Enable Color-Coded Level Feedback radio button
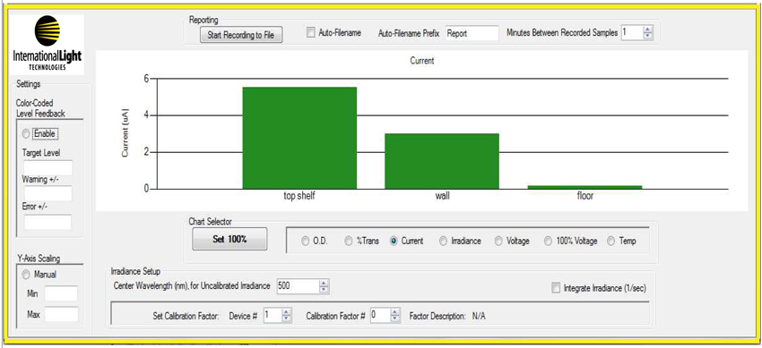 26,134
